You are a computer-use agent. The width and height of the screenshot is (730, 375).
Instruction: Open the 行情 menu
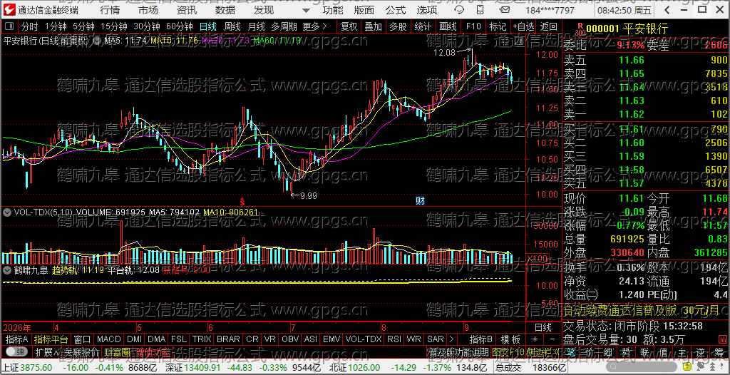pos(109,10)
